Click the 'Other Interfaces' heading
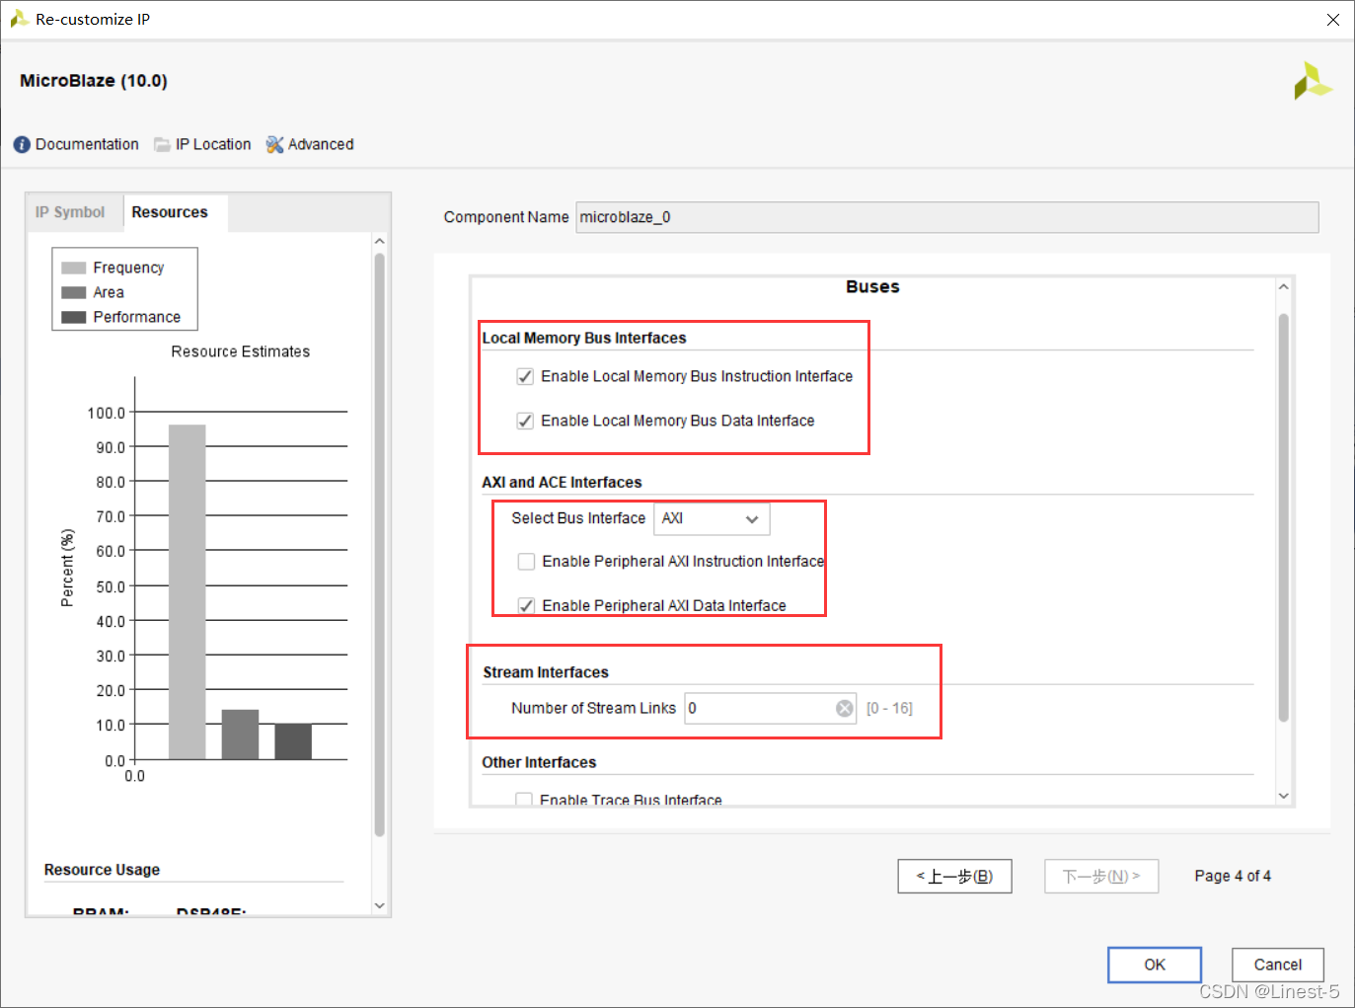 539,762
